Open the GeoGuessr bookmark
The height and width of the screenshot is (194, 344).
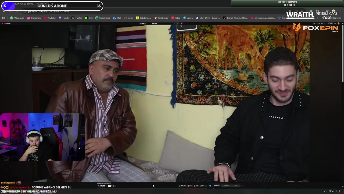(x=161, y=18)
